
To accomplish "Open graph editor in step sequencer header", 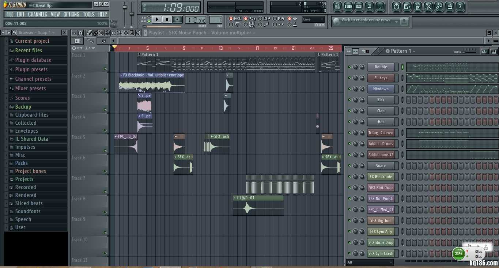I will (x=485, y=52).
